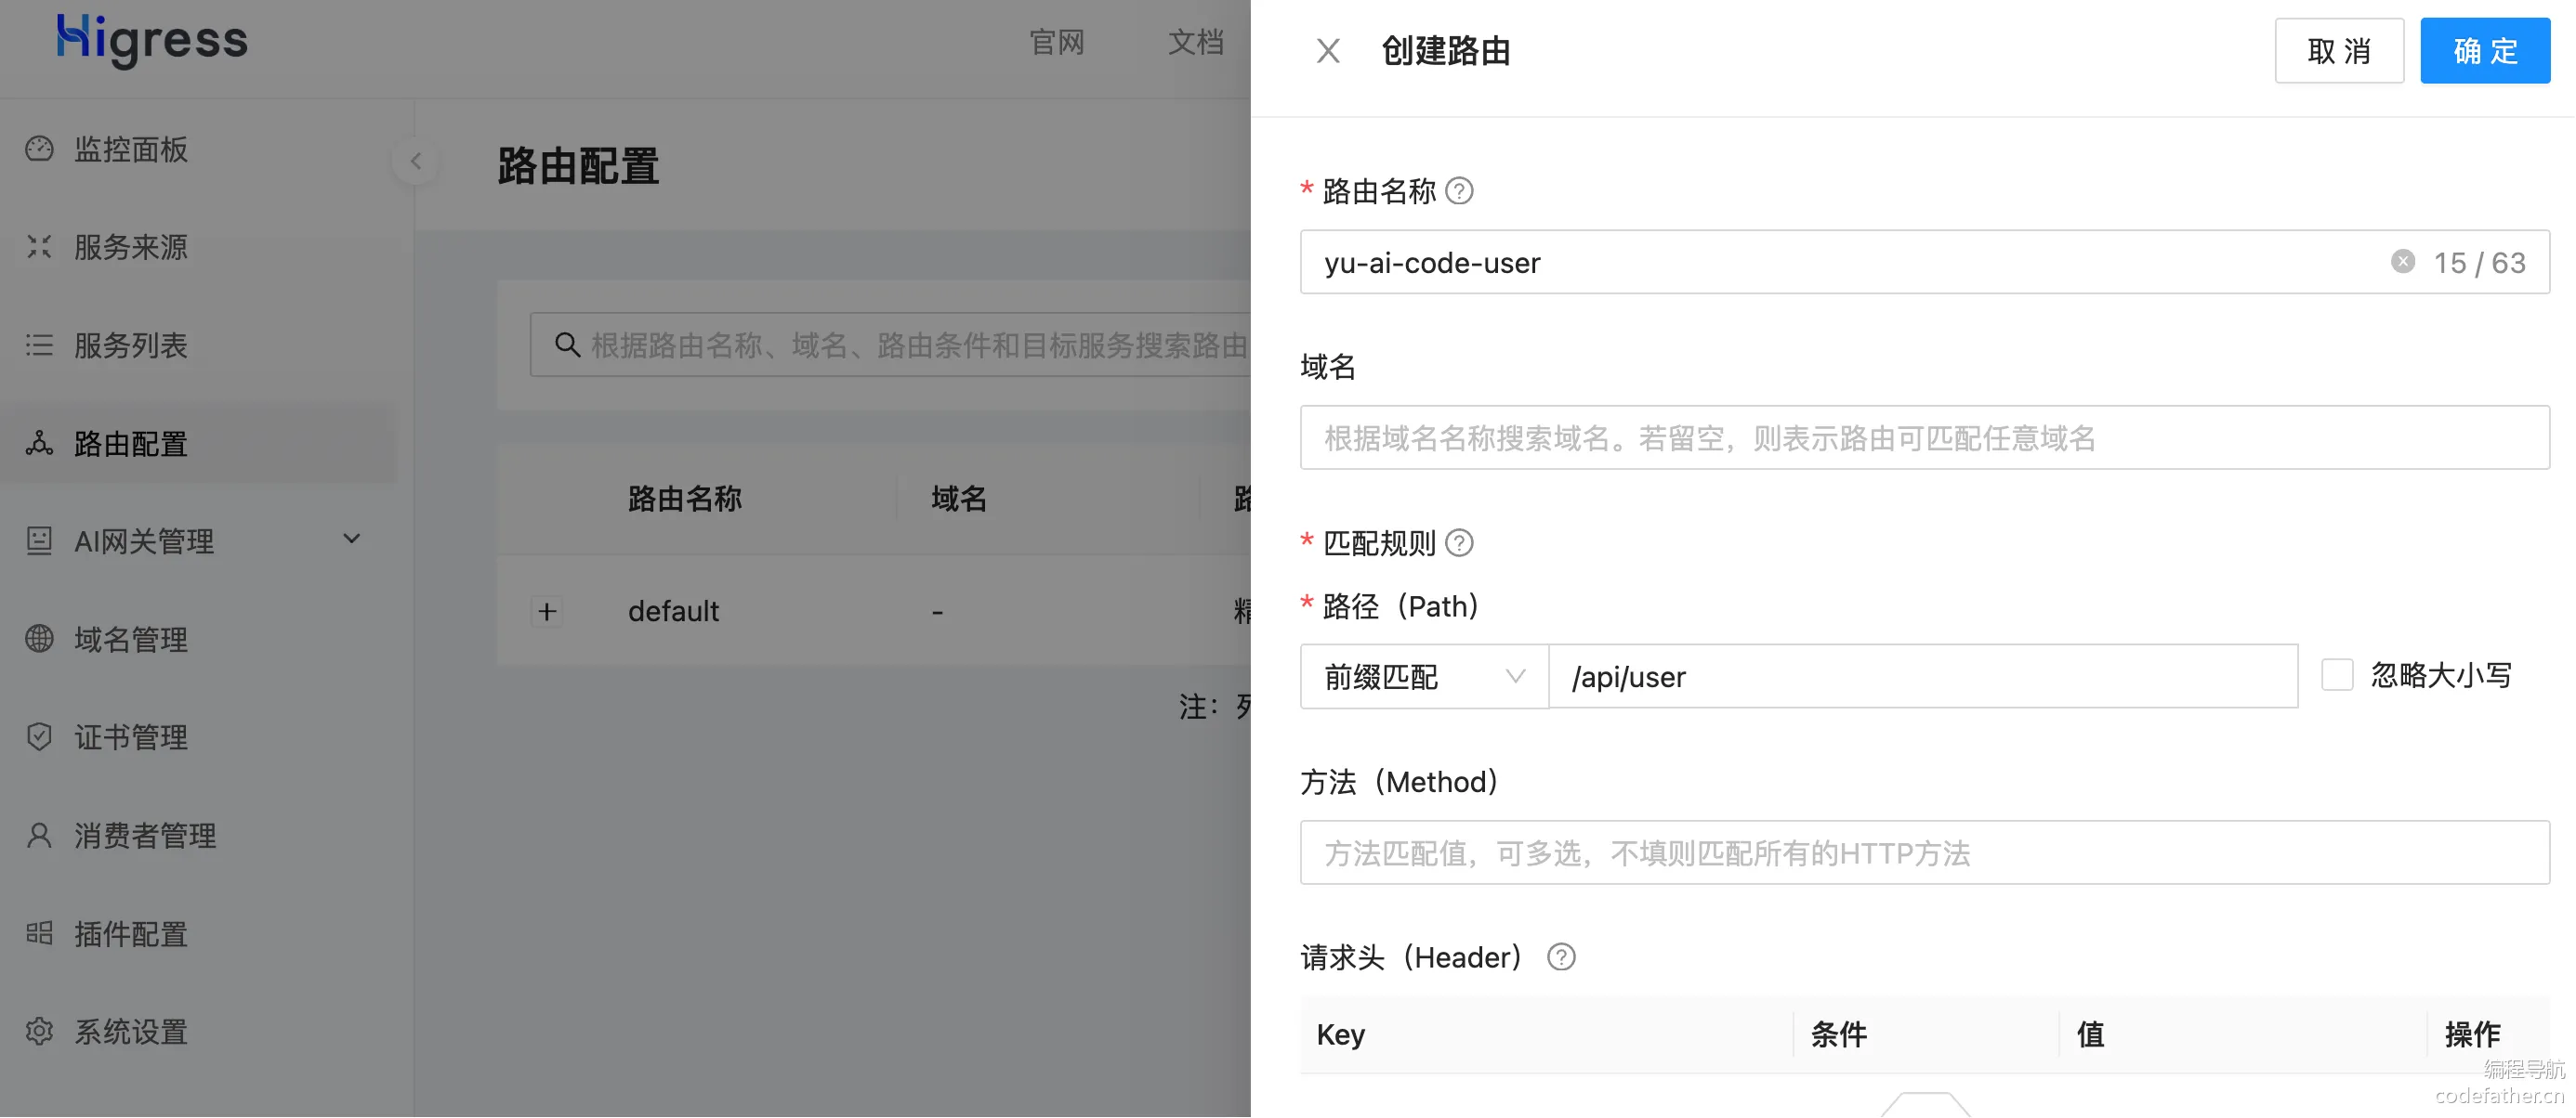Click the default route name cell
2576x1118 pixels.
click(x=673, y=611)
